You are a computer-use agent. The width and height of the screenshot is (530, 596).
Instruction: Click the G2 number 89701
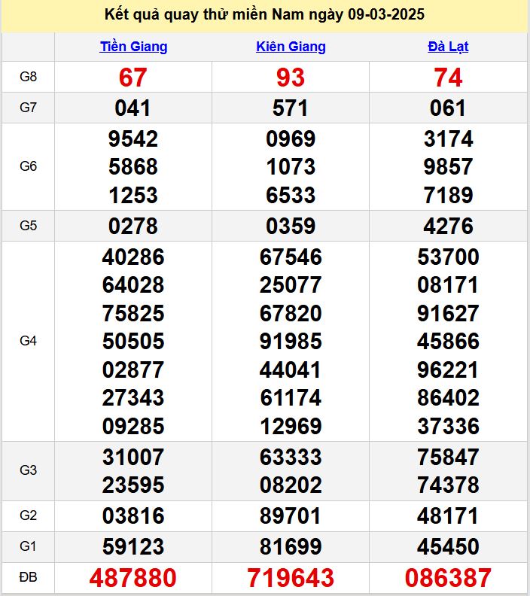(x=291, y=515)
